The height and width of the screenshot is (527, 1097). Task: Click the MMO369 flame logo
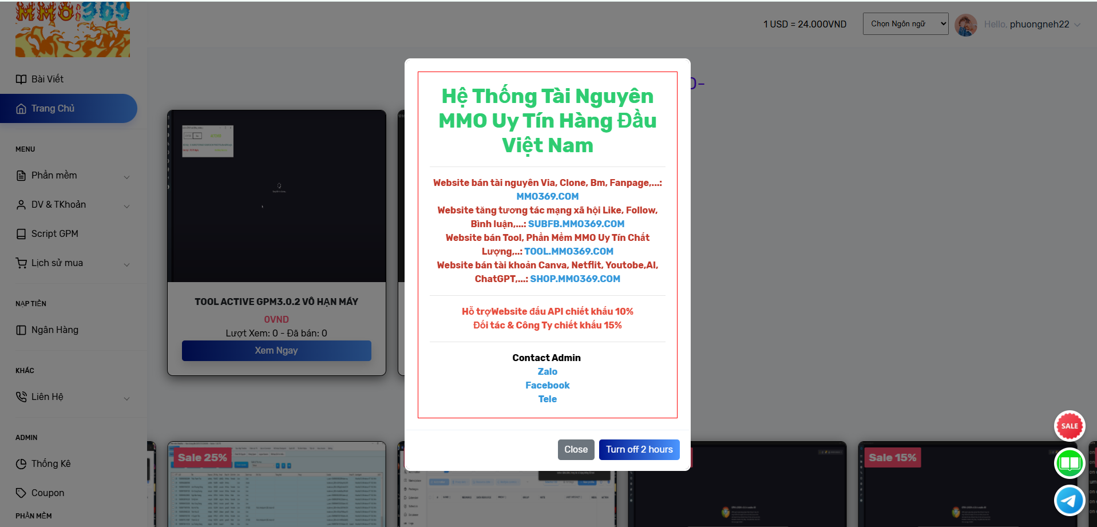point(73,29)
